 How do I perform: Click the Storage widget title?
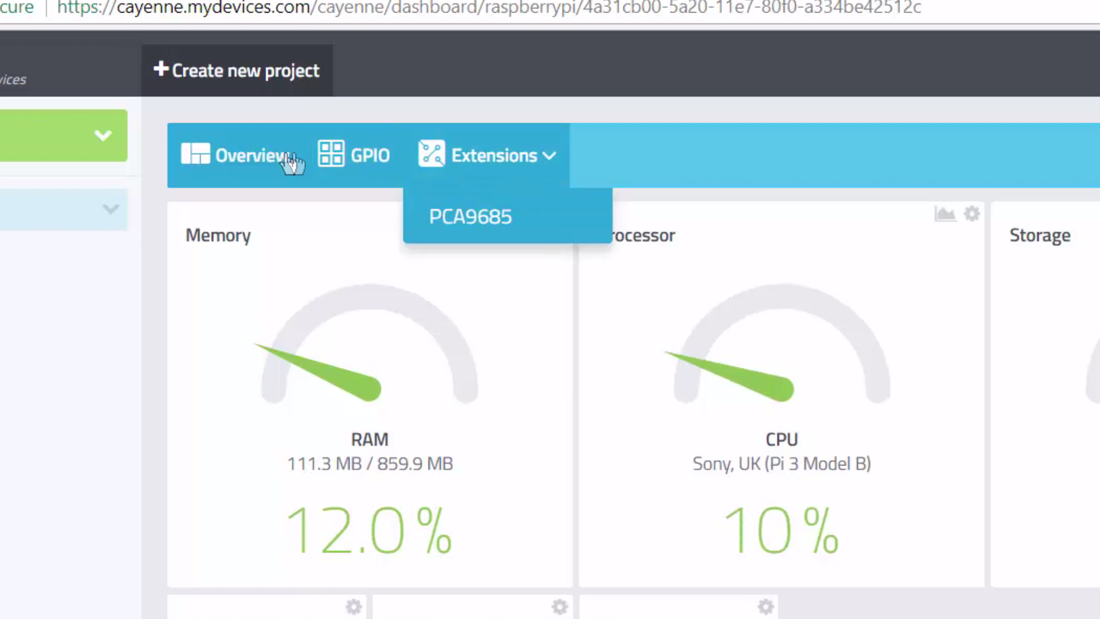coord(1039,236)
